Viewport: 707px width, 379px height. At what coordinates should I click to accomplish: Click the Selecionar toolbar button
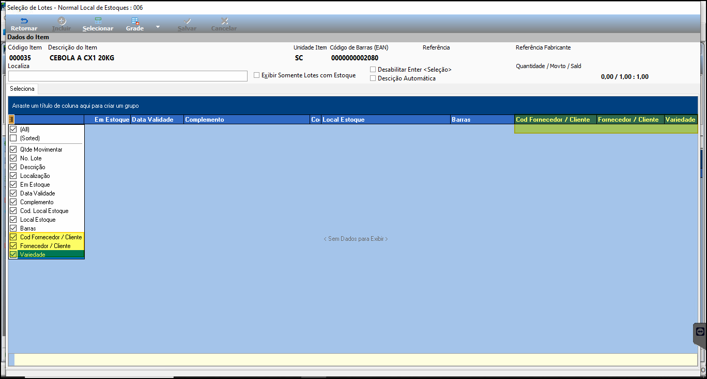98,24
